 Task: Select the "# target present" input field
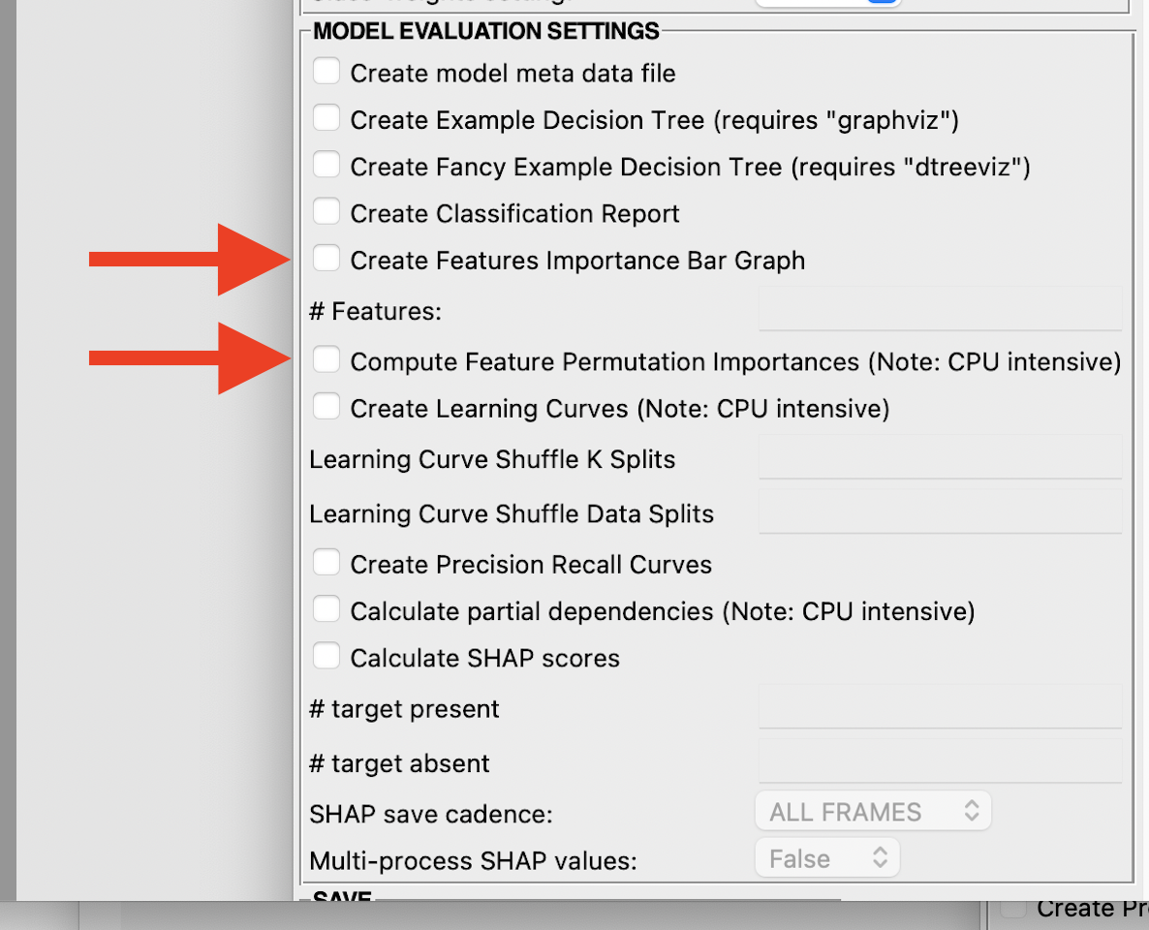938,708
